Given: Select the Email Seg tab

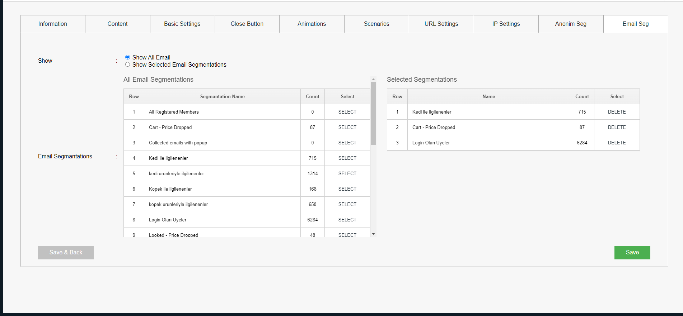Looking at the screenshot, I should (x=636, y=24).
